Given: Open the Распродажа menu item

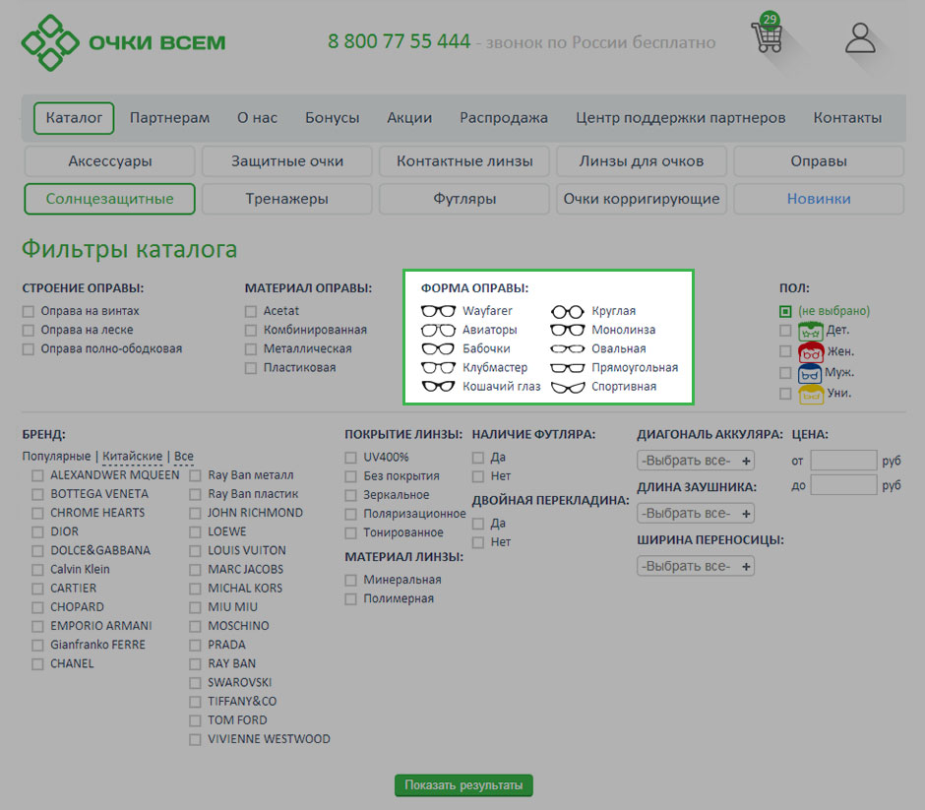Looking at the screenshot, I should [504, 118].
